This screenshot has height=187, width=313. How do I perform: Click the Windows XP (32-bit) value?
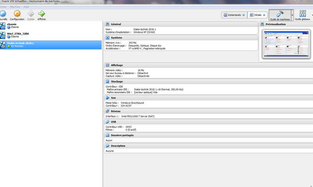pyautogui.click(x=144, y=32)
